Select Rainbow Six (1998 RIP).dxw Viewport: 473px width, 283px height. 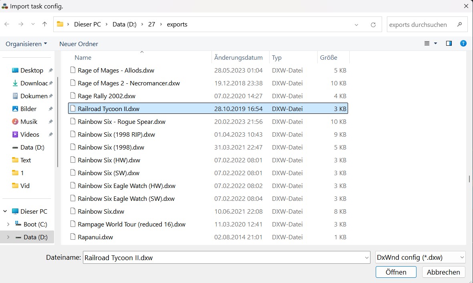pyautogui.click(x=208, y=134)
